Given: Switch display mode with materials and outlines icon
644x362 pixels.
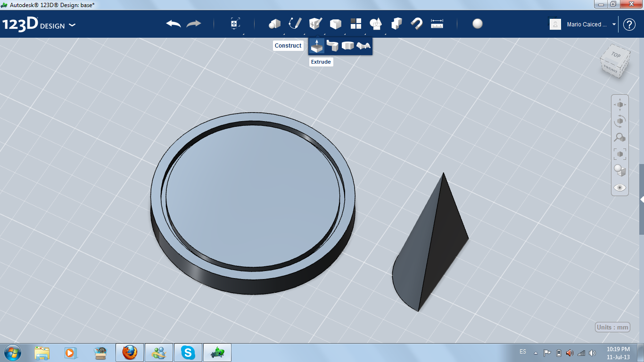Looking at the screenshot, I should pyautogui.click(x=620, y=170).
